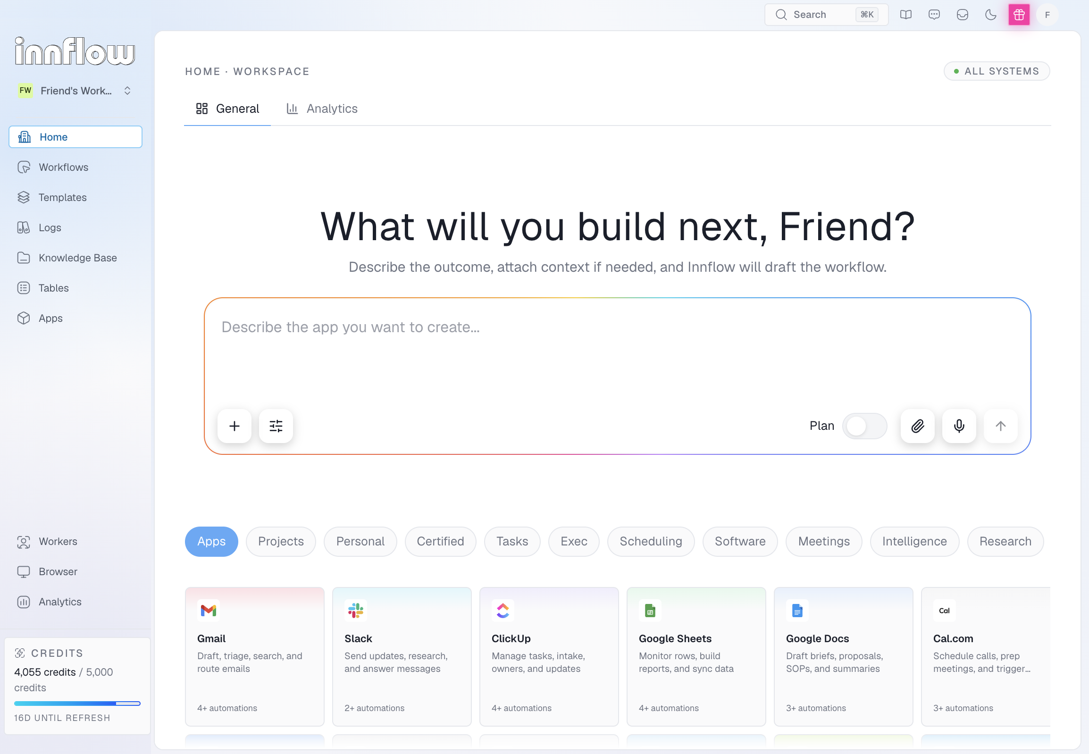Click the Google Docs logo icon
Screen dimensions: 1089x754
coord(797,611)
